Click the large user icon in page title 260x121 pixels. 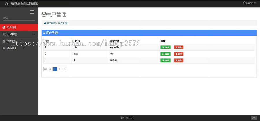44,14
